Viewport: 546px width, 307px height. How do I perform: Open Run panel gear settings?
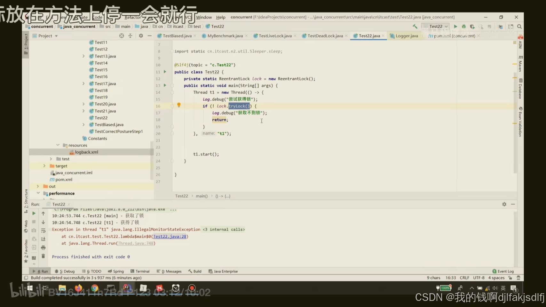[x=504, y=204]
